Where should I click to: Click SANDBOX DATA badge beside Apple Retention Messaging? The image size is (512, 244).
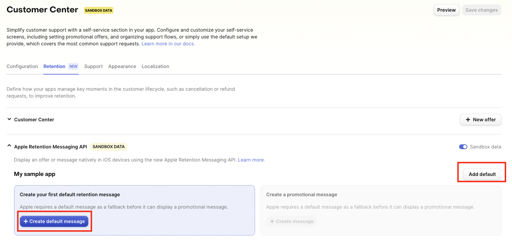click(109, 147)
